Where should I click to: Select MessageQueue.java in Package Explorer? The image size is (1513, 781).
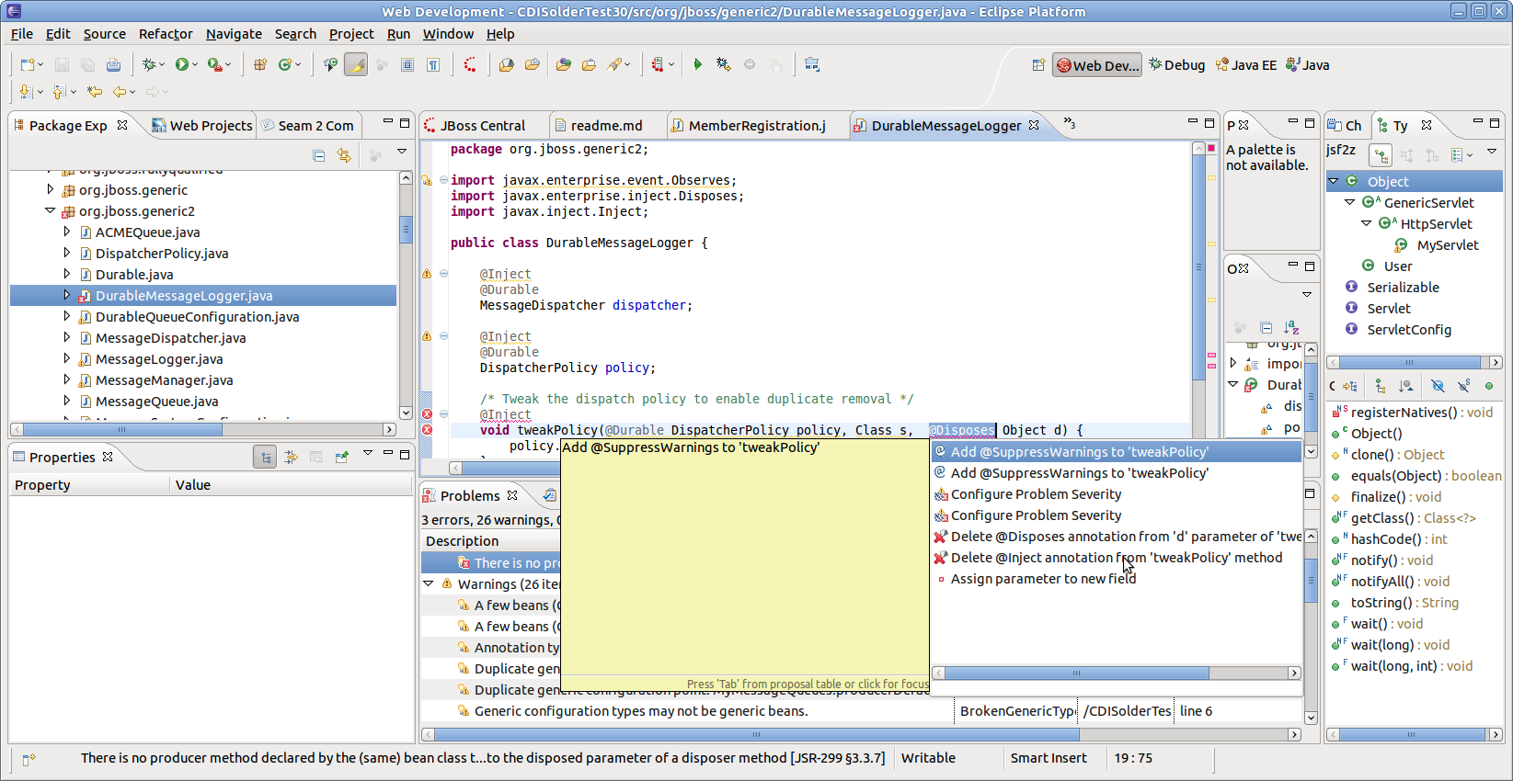156,402
